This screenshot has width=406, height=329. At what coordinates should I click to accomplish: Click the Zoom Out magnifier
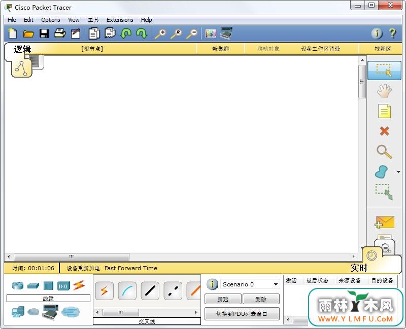click(192, 34)
